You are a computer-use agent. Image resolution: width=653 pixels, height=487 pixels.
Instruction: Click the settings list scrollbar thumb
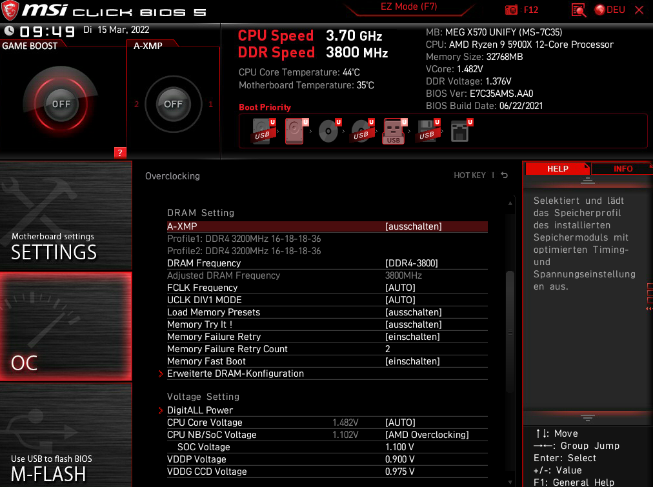(510, 332)
